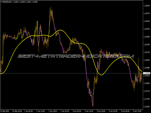Image resolution: width=151 pixels, height=113 pixels.
Task: Click the current price tag 1.21935
Action: [x=146, y=73]
